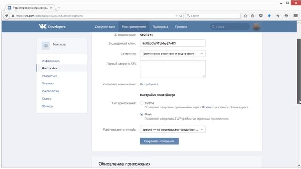Click the Настройки контейнера heading
Screen dimensions: 301x169
(158, 95)
